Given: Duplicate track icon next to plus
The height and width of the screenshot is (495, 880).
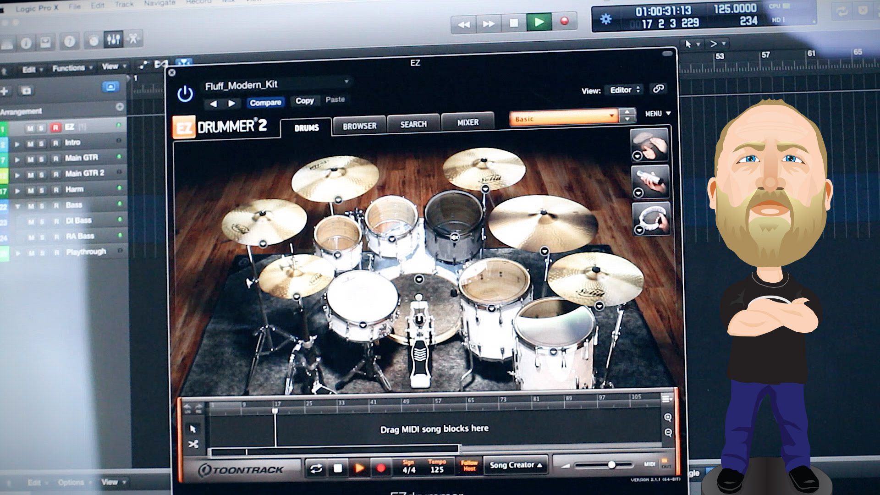Looking at the screenshot, I should coord(27,90).
